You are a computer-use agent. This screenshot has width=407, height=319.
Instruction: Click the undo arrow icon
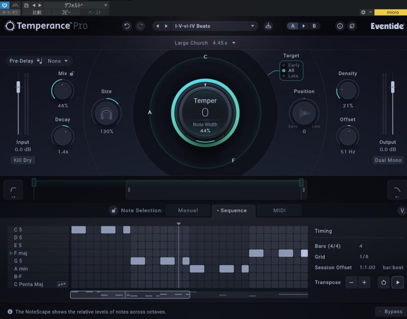(127, 26)
